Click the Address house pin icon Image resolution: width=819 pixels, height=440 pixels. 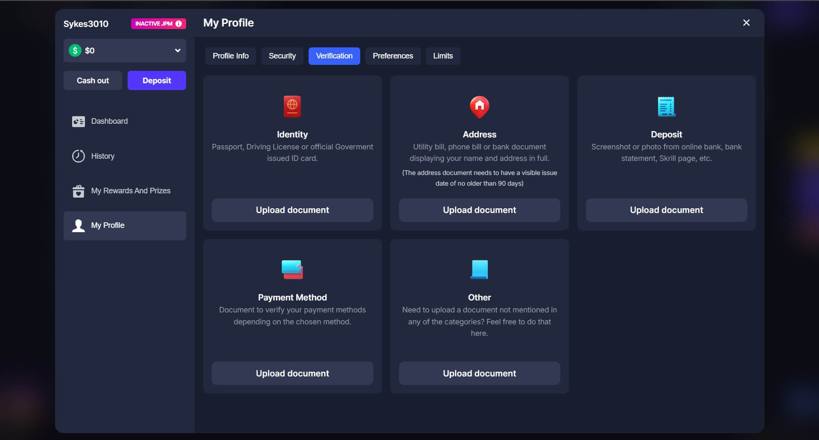click(479, 107)
